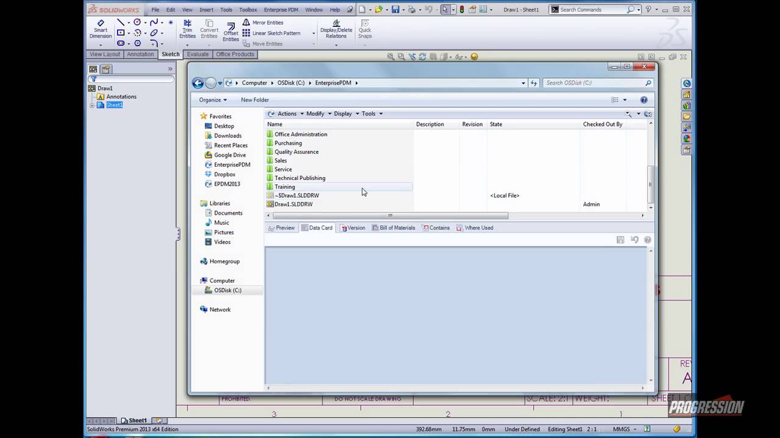
Task: Switch to the Annotation tab
Action: (x=140, y=54)
